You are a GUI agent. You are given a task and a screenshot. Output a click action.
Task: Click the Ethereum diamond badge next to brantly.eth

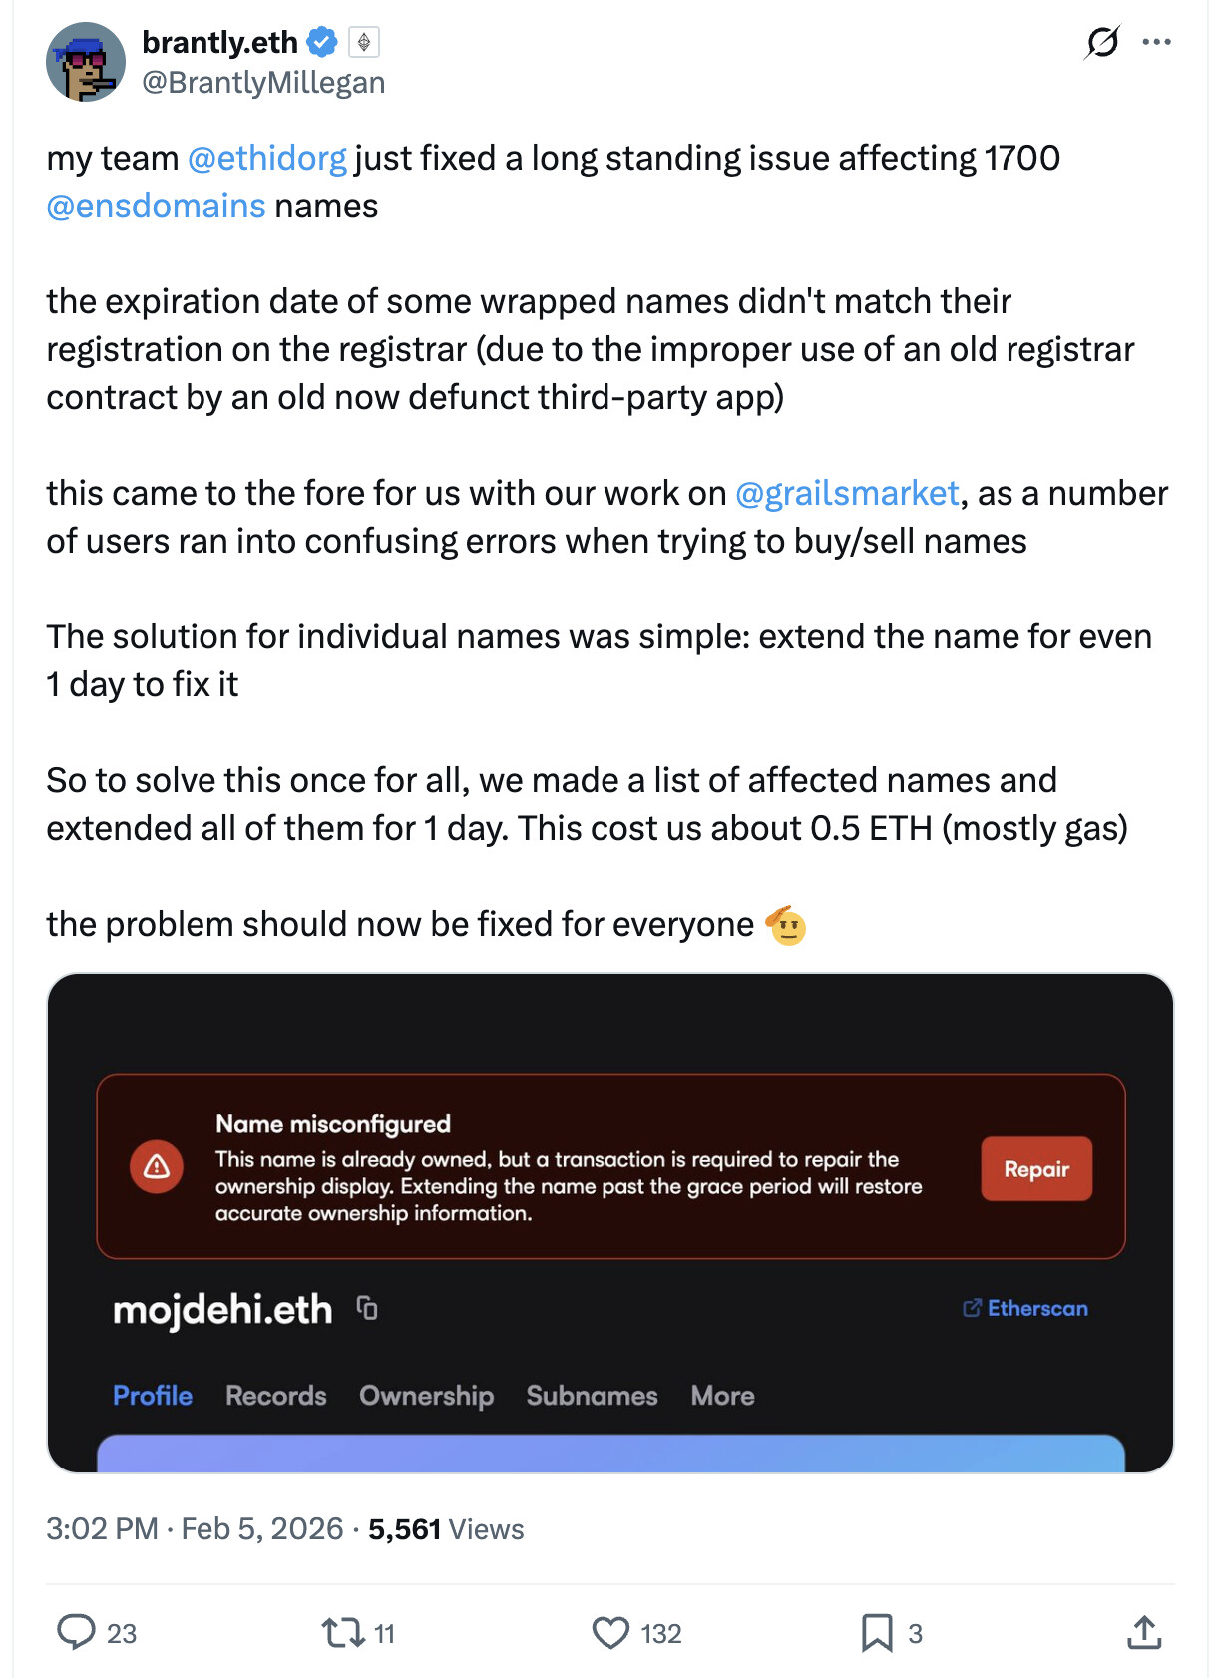coord(363,42)
